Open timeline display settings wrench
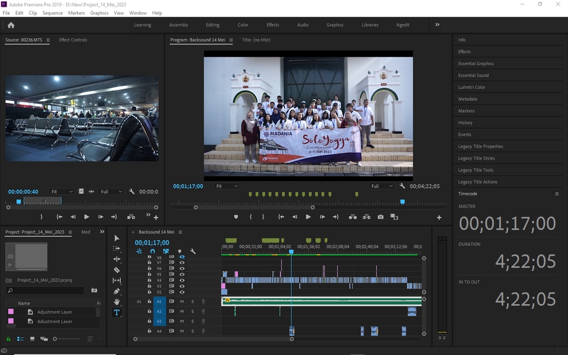Viewport: 568px width, 355px height. (193, 251)
